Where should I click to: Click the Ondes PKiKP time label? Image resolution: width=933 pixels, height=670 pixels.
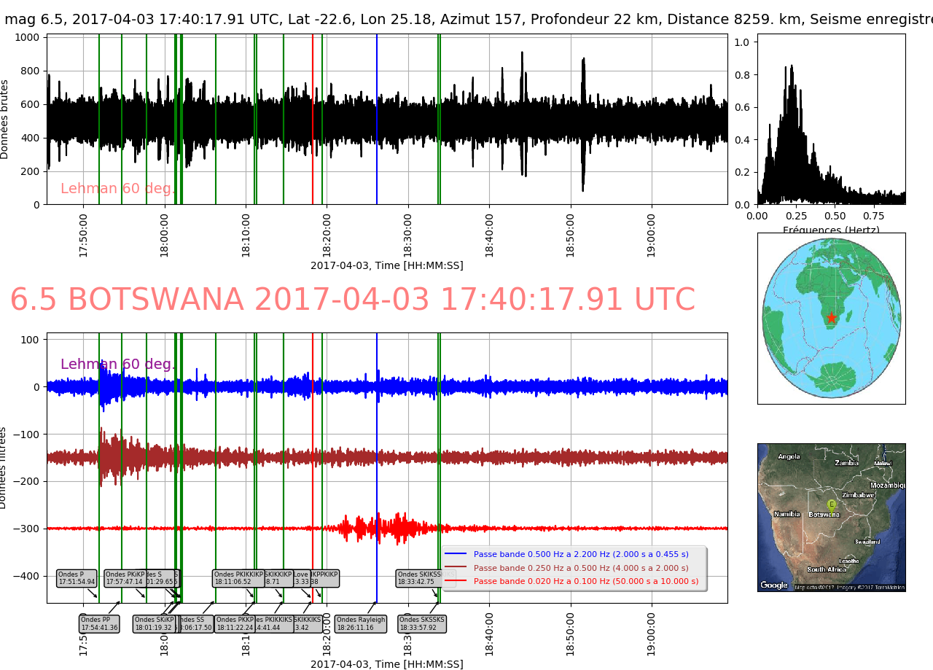124,578
